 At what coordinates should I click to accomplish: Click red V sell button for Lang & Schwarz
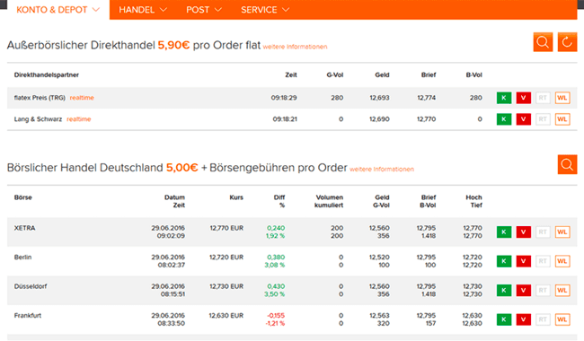point(523,119)
